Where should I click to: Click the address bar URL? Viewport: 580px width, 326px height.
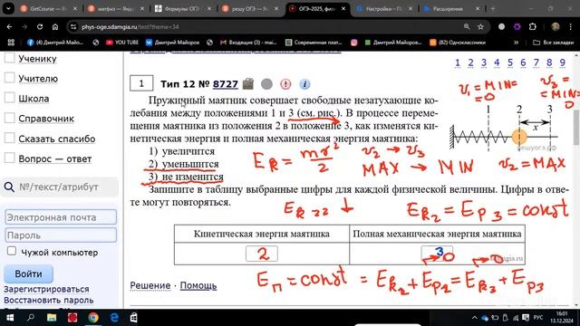coord(130,26)
